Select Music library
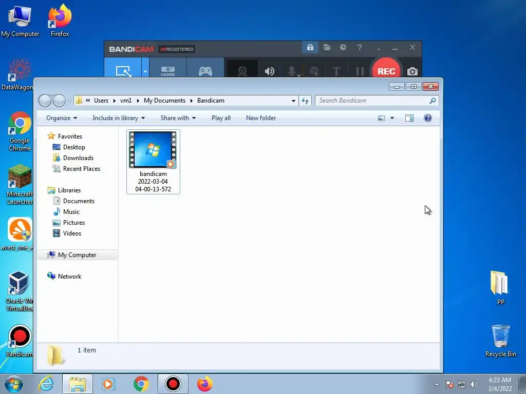The width and height of the screenshot is (526, 394). [71, 212]
